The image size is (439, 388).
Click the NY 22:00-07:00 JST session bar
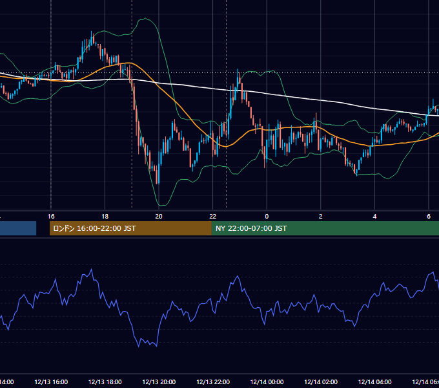(x=325, y=228)
